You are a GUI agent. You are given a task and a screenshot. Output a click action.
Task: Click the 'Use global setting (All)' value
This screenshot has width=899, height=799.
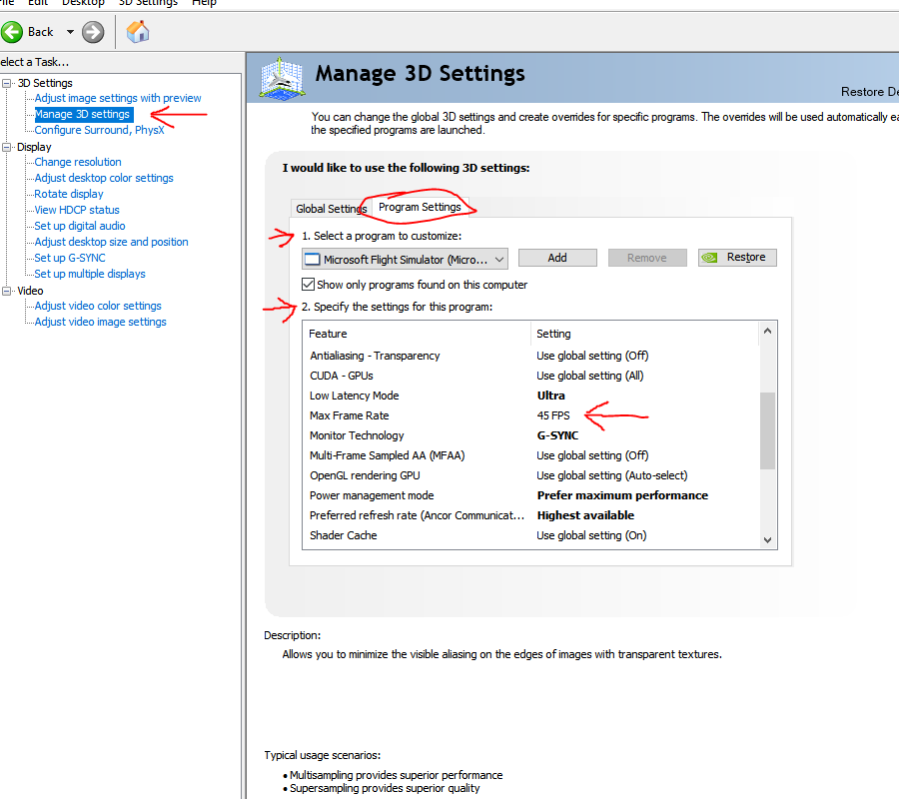pos(590,376)
